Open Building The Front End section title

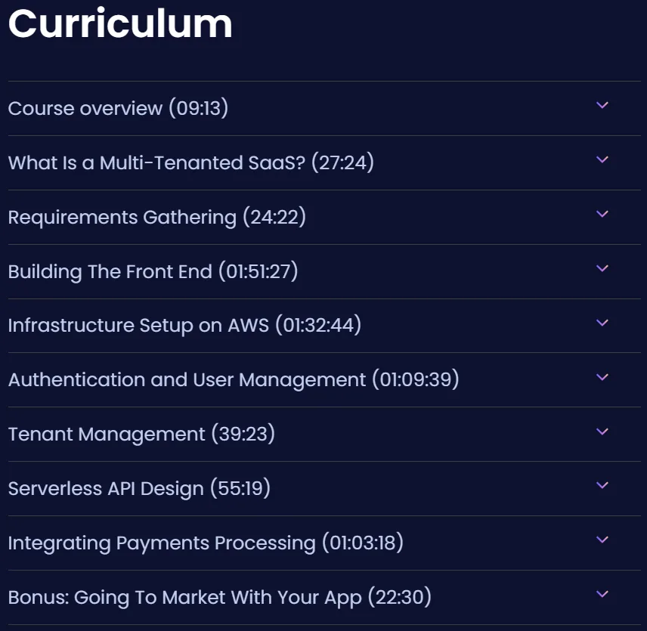click(x=153, y=272)
